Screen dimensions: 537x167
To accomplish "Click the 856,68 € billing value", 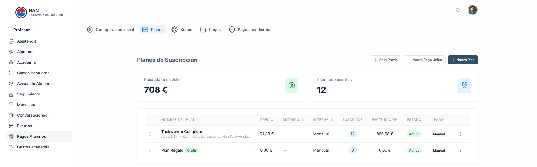I will (385, 134).
